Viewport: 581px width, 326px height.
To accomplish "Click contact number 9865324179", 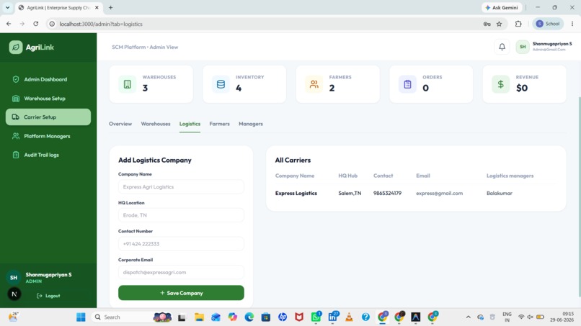I will pyautogui.click(x=387, y=193).
